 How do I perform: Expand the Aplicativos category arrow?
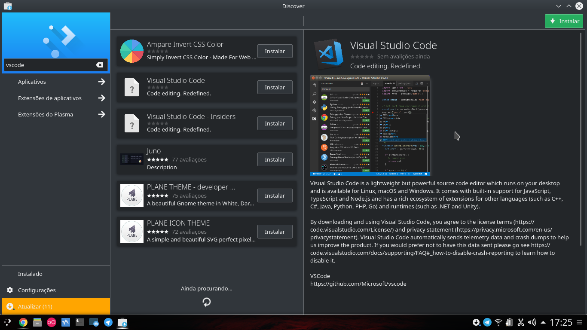click(102, 82)
